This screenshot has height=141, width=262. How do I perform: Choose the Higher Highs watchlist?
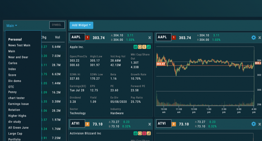(17, 116)
